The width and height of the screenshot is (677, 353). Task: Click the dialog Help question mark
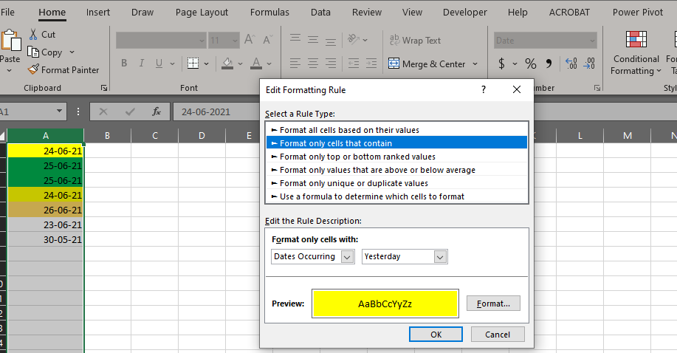(484, 89)
